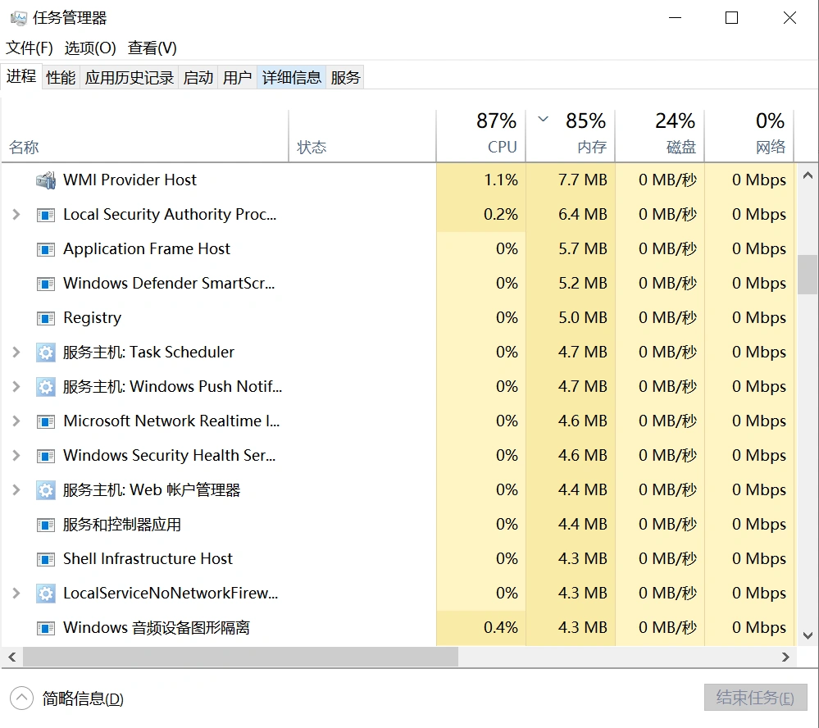Click the 结束任务(E) button
The height and width of the screenshot is (728, 819).
coord(755,698)
